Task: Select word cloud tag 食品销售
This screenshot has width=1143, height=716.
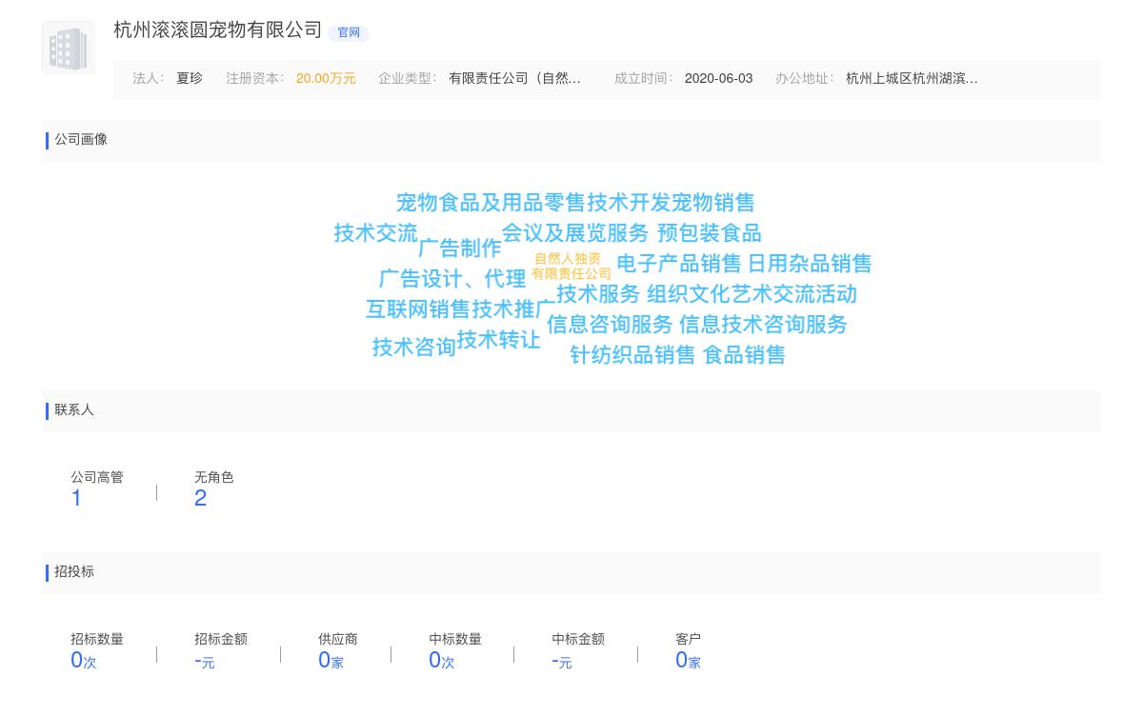Action: [x=745, y=355]
